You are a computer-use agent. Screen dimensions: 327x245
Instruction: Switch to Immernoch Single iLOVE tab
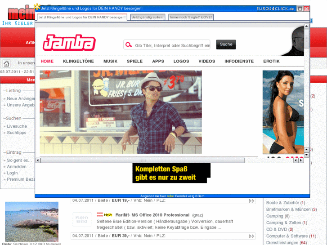[x=191, y=17]
